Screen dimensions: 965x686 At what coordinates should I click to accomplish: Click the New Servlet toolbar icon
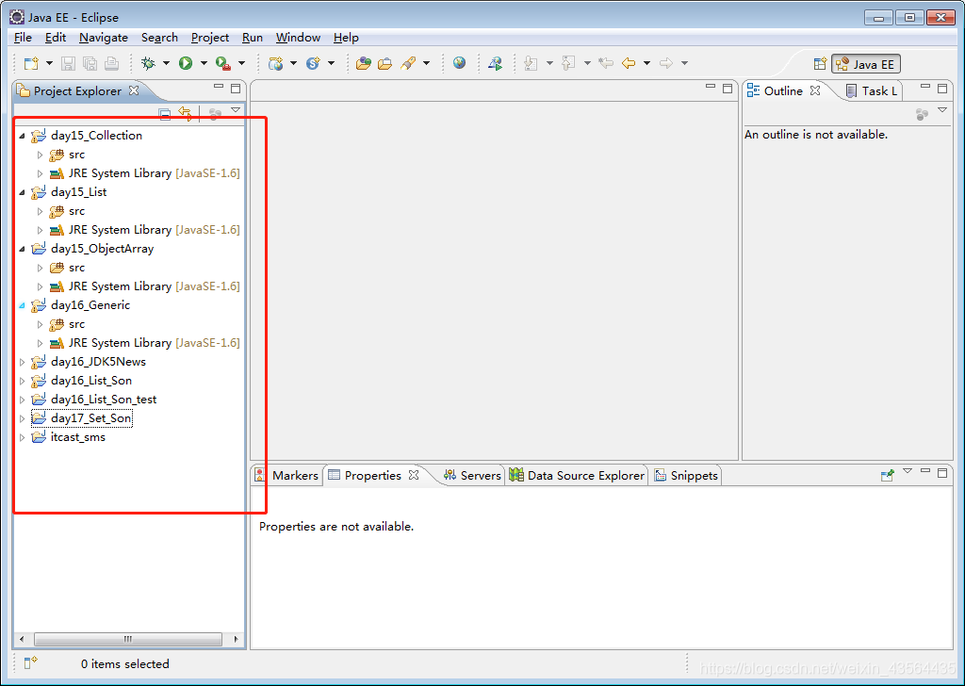click(313, 63)
